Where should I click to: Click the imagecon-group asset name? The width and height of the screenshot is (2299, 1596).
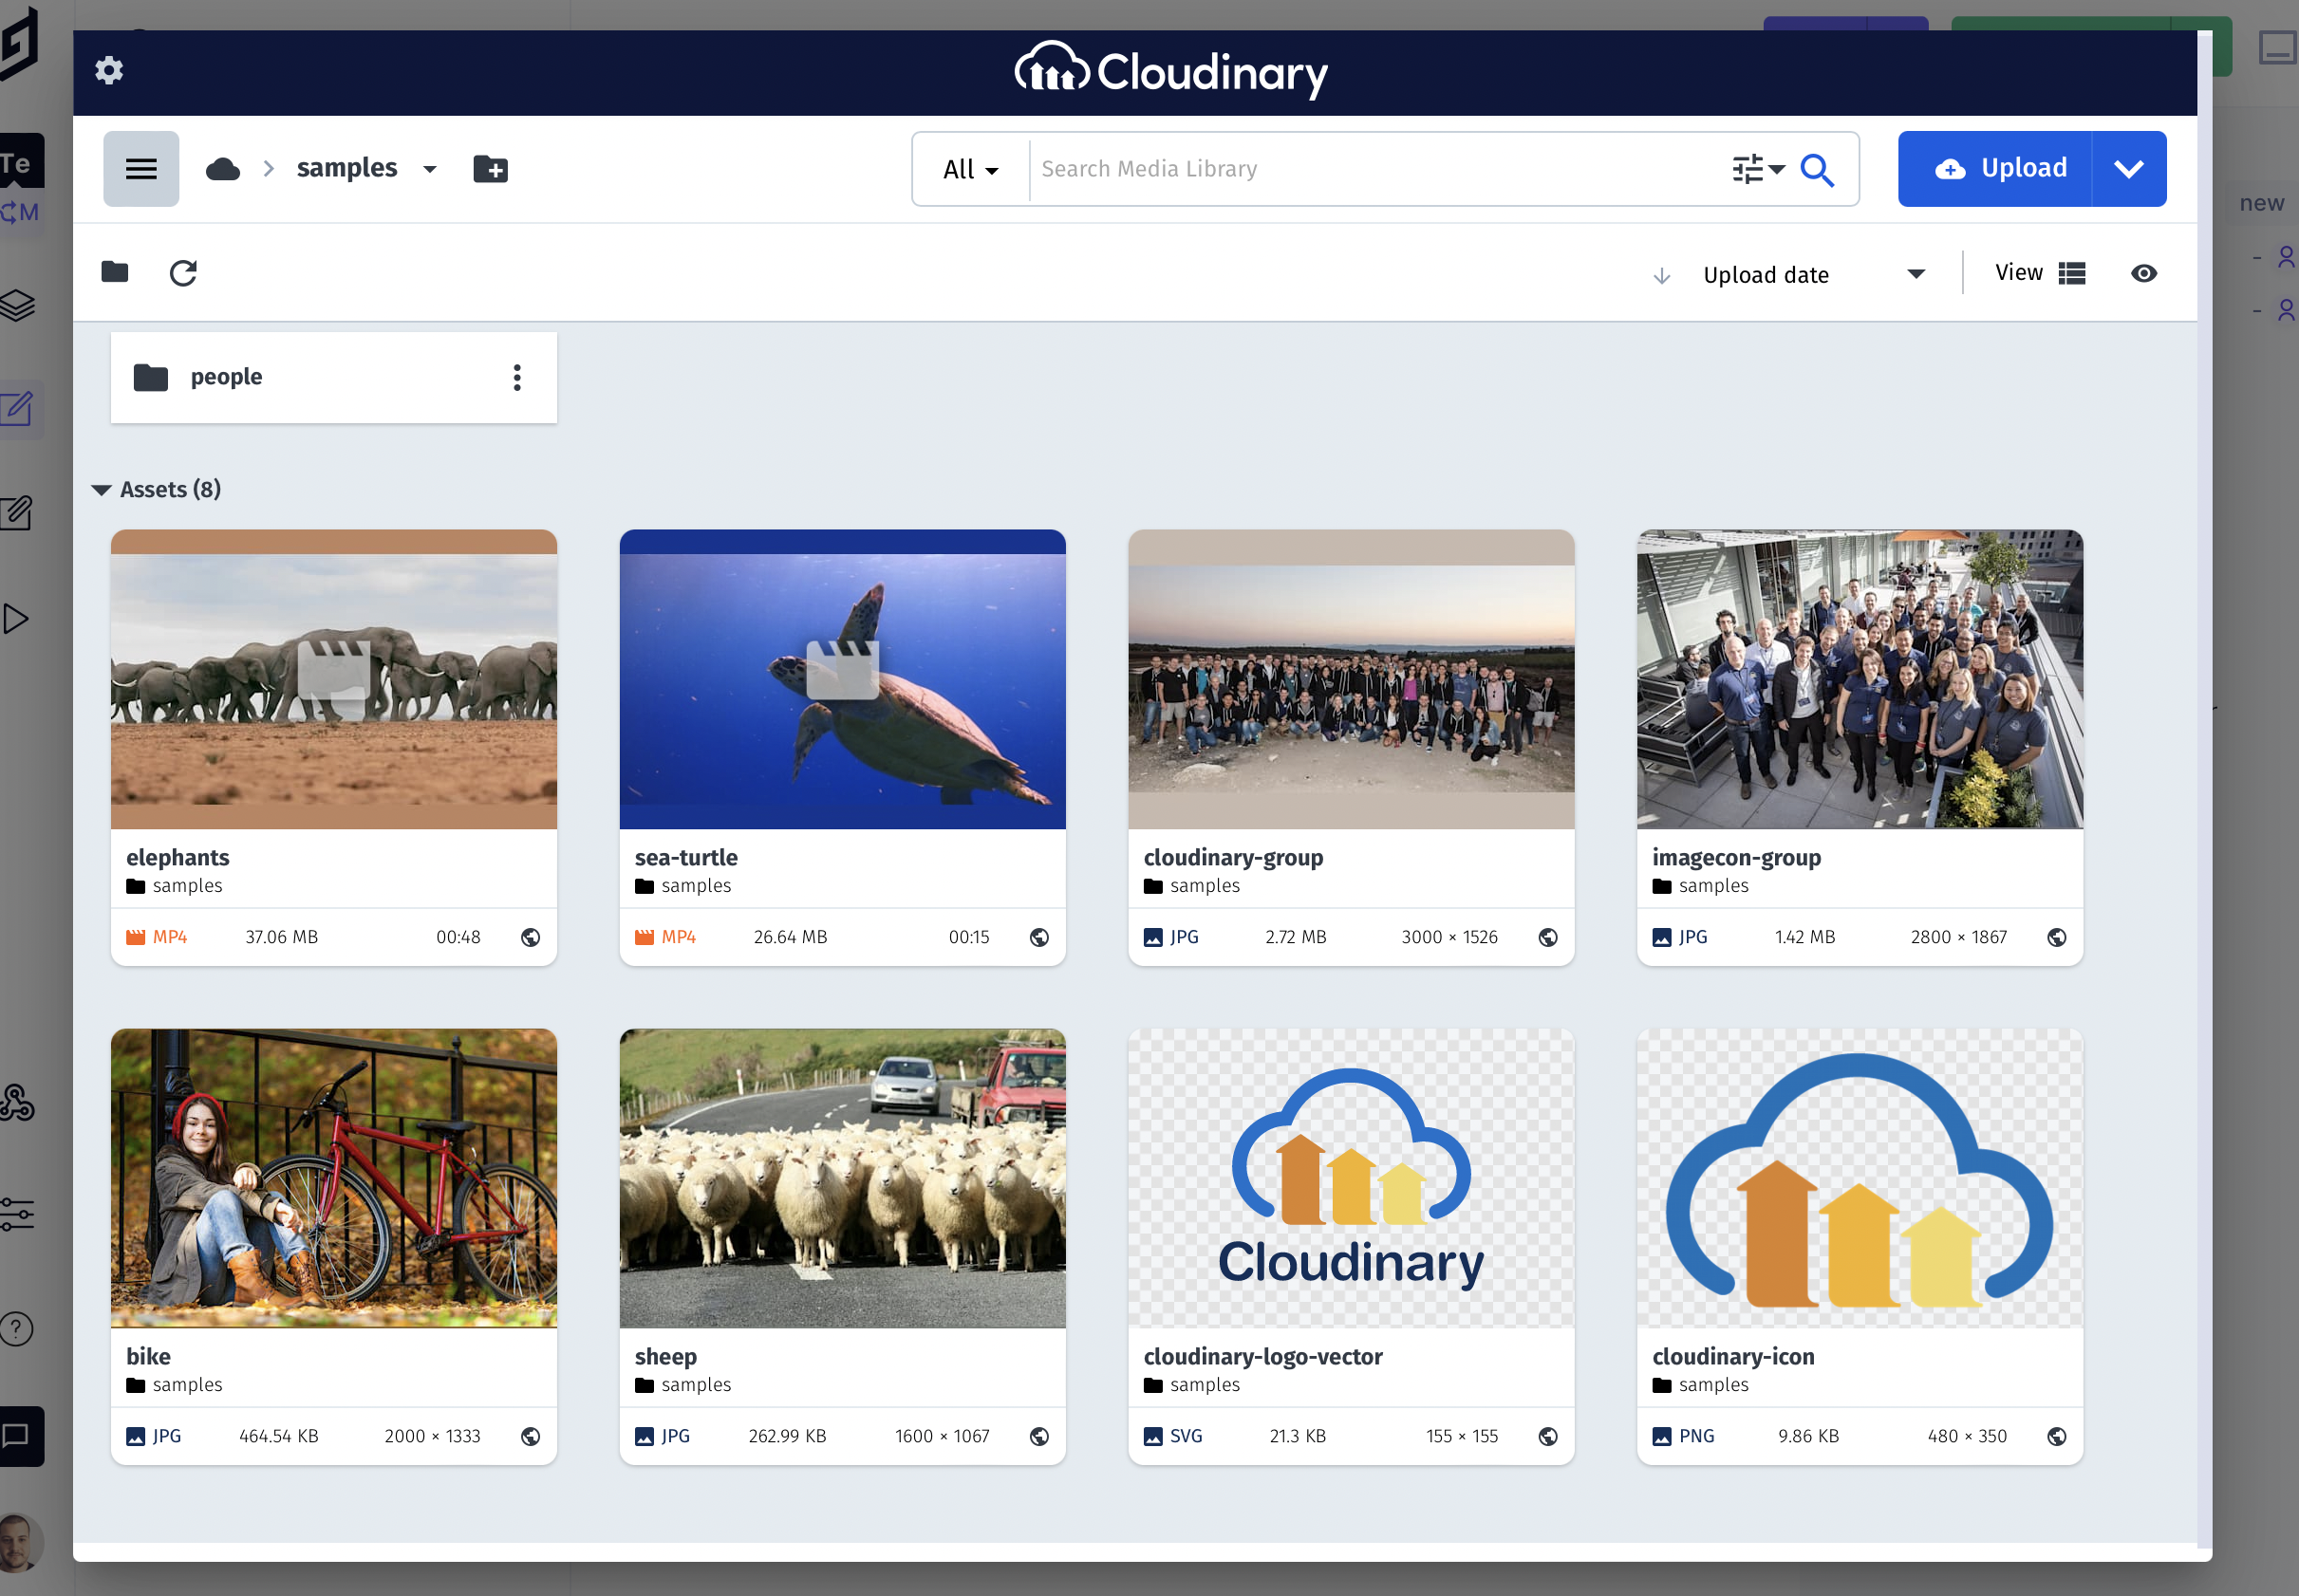coord(1737,858)
